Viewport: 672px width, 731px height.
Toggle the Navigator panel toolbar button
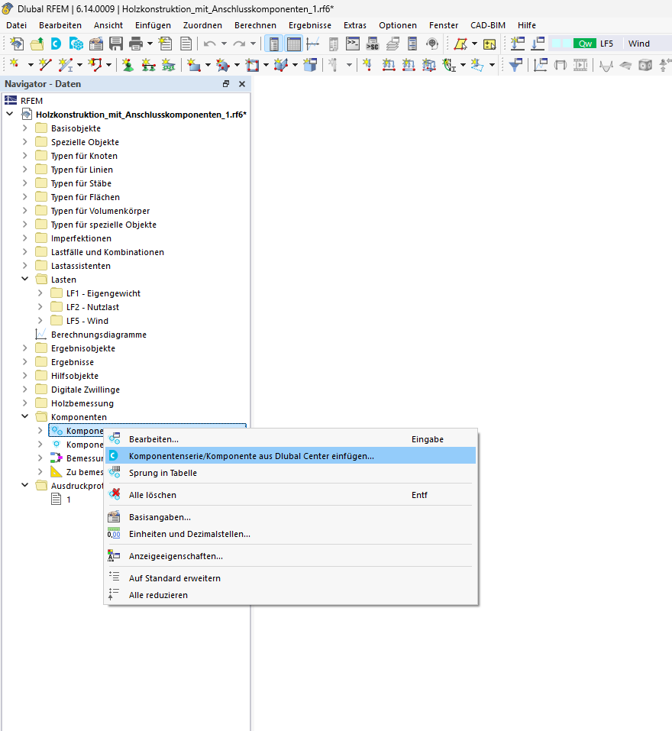(274, 44)
